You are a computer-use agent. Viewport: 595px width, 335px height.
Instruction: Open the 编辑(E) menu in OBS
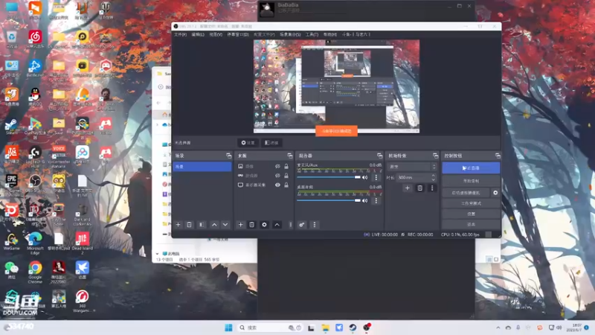198,34
